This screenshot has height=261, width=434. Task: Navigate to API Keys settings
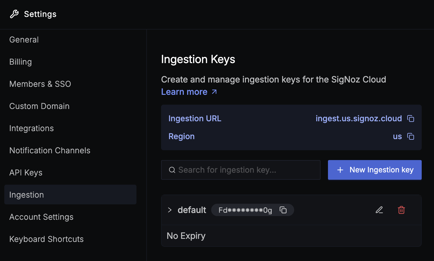(x=26, y=172)
